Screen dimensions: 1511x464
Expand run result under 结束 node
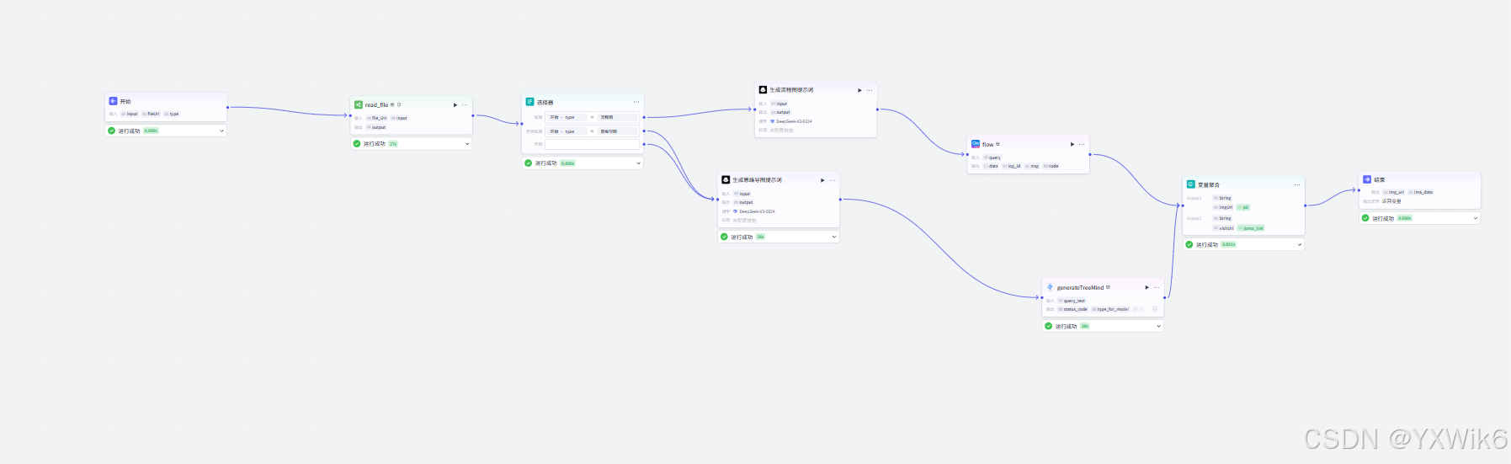(x=1475, y=218)
